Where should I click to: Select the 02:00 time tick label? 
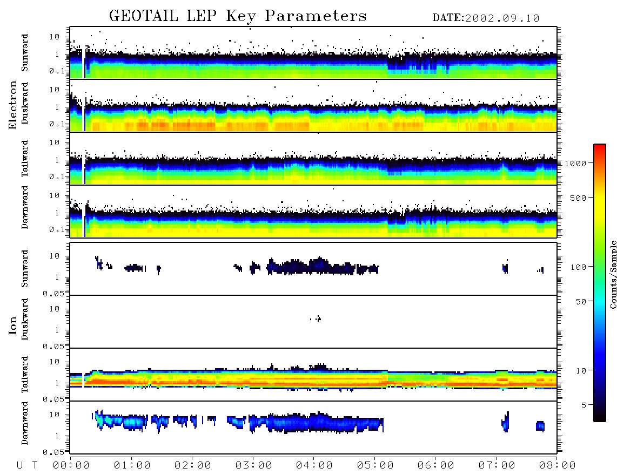point(193,465)
